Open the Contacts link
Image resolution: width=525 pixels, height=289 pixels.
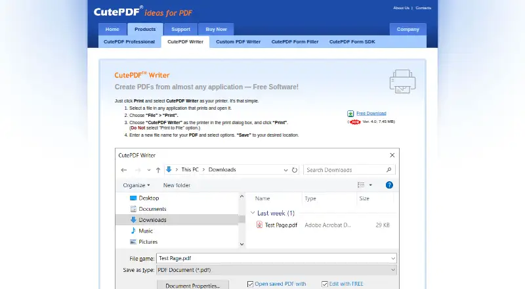[x=423, y=8]
